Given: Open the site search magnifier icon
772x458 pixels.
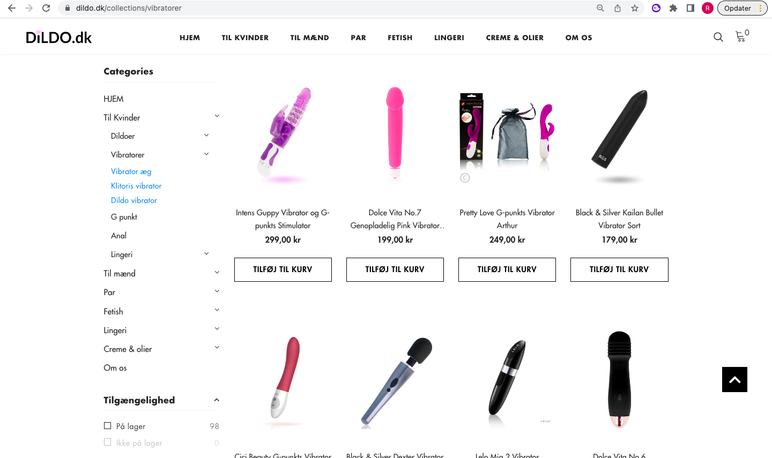Looking at the screenshot, I should [718, 37].
